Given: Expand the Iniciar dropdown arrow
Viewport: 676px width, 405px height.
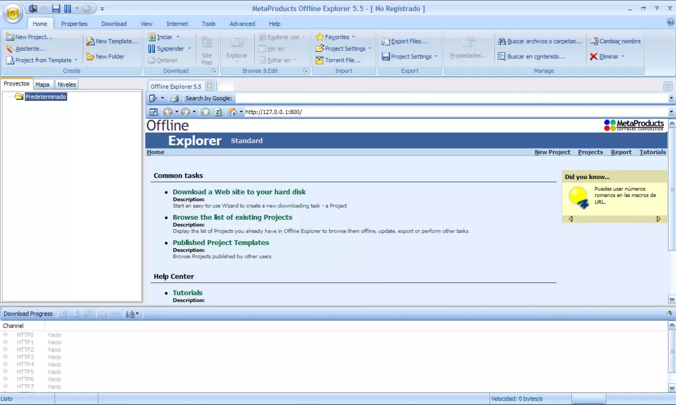Looking at the screenshot, I should pos(177,37).
